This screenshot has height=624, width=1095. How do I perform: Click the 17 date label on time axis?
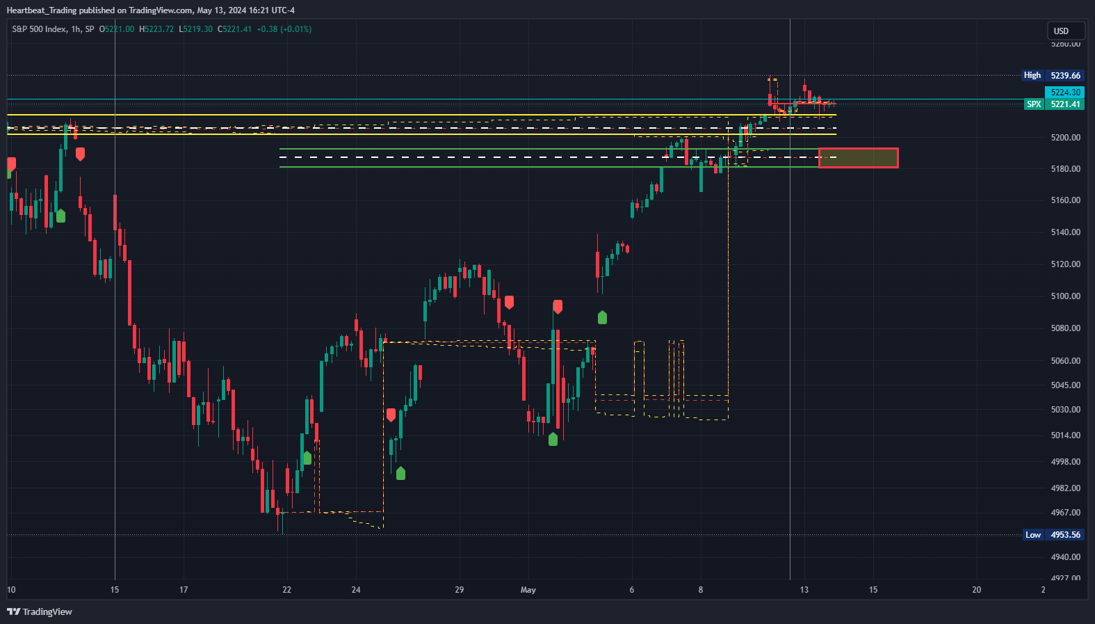[x=184, y=590]
